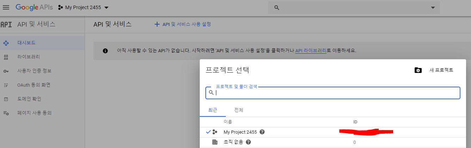Focus the 프로젝트 및 폴더 검색 field
Viewport: 471px width, 148px height.
(333, 93)
